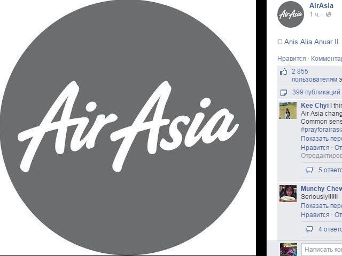Viewport: 342px width, 256px height.
Task: Click Комментировать link under the post
Action: click(327, 59)
